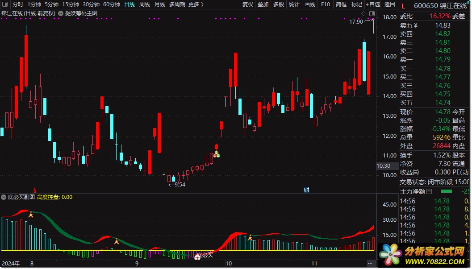This screenshot has width=472, height=269.
Task: Click the running-man signal after October
Action: coord(250,238)
